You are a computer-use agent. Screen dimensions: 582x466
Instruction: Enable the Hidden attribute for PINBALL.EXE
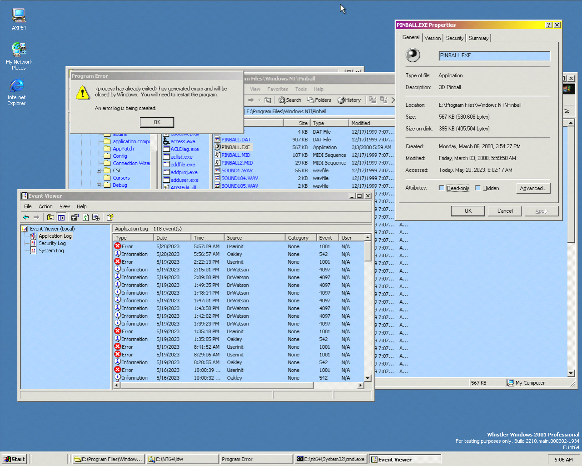[478, 188]
